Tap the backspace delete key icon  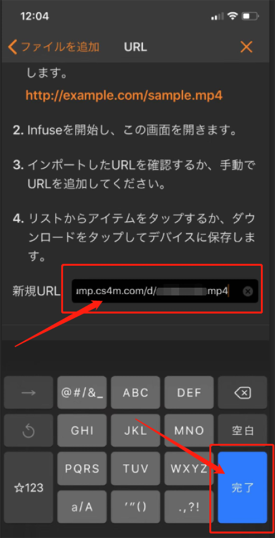[x=243, y=392]
